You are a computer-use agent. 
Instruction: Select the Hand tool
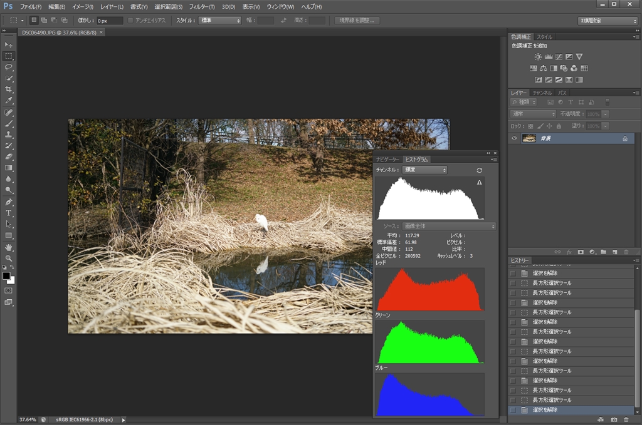(9, 247)
